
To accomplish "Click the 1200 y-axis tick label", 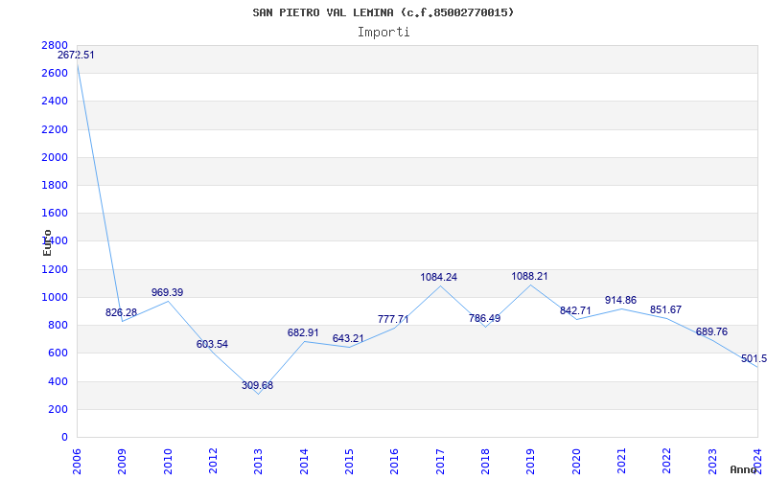I will point(55,269).
